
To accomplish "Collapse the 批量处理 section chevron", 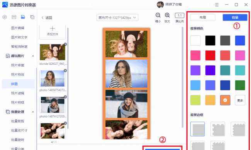I will point(33,112).
